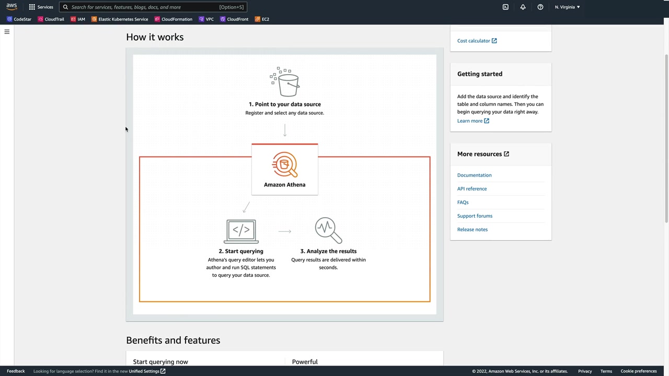Open the CloudShell terminal icon

point(505,7)
